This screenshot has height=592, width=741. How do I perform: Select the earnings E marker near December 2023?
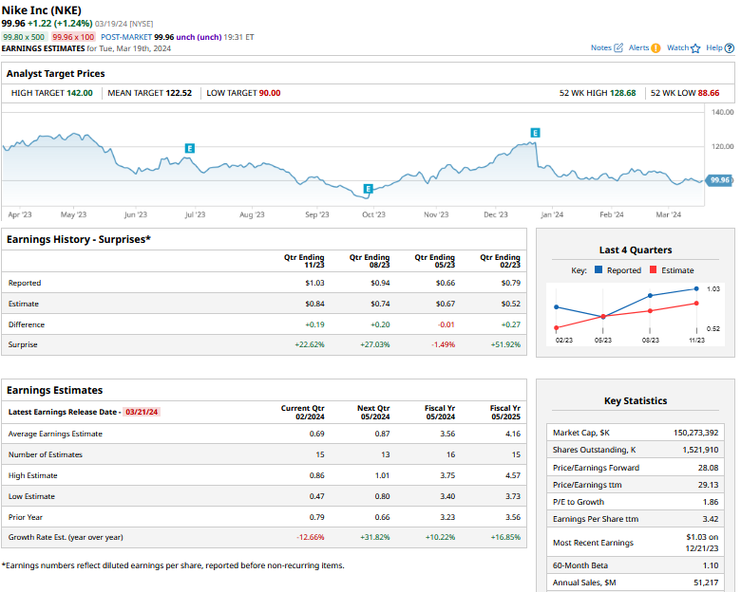click(535, 133)
